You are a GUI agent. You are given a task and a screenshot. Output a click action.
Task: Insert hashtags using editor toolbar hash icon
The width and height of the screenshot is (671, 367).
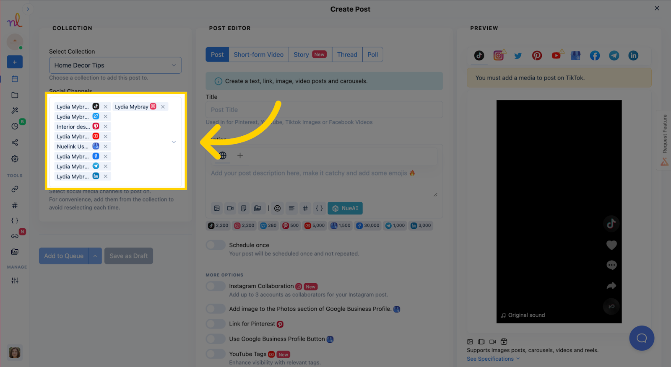(x=305, y=208)
